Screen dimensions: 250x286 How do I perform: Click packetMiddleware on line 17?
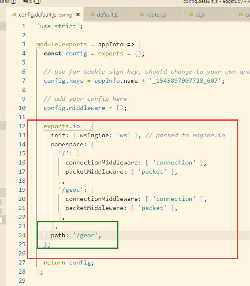94,172
